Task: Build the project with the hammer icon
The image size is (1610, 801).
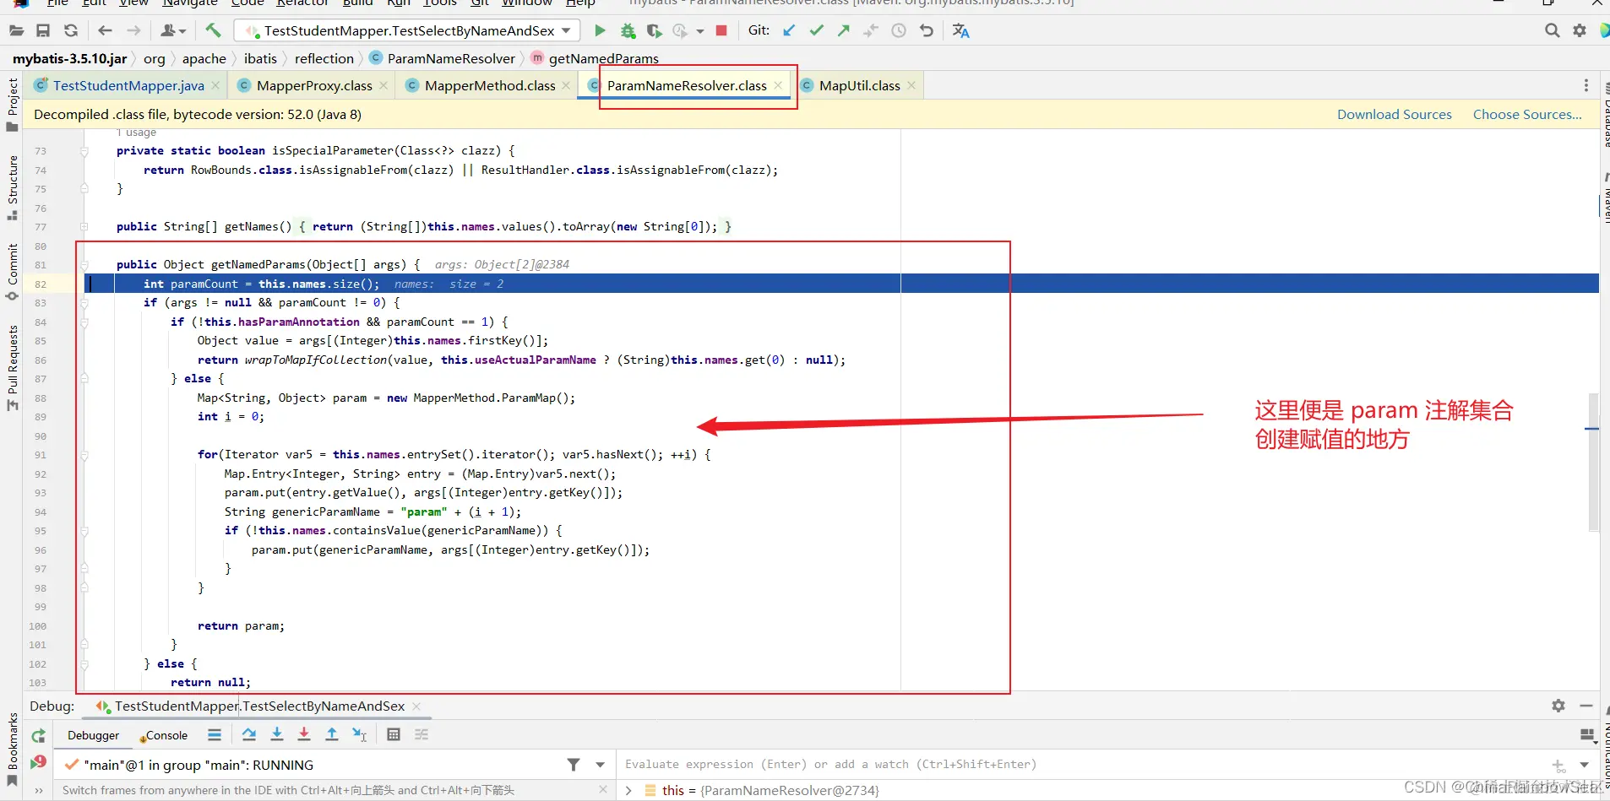Action: (x=213, y=31)
